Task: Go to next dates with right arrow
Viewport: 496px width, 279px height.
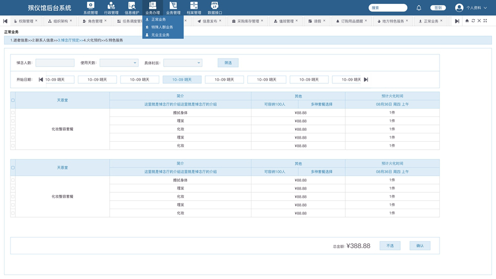Action: [x=366, y=79]
